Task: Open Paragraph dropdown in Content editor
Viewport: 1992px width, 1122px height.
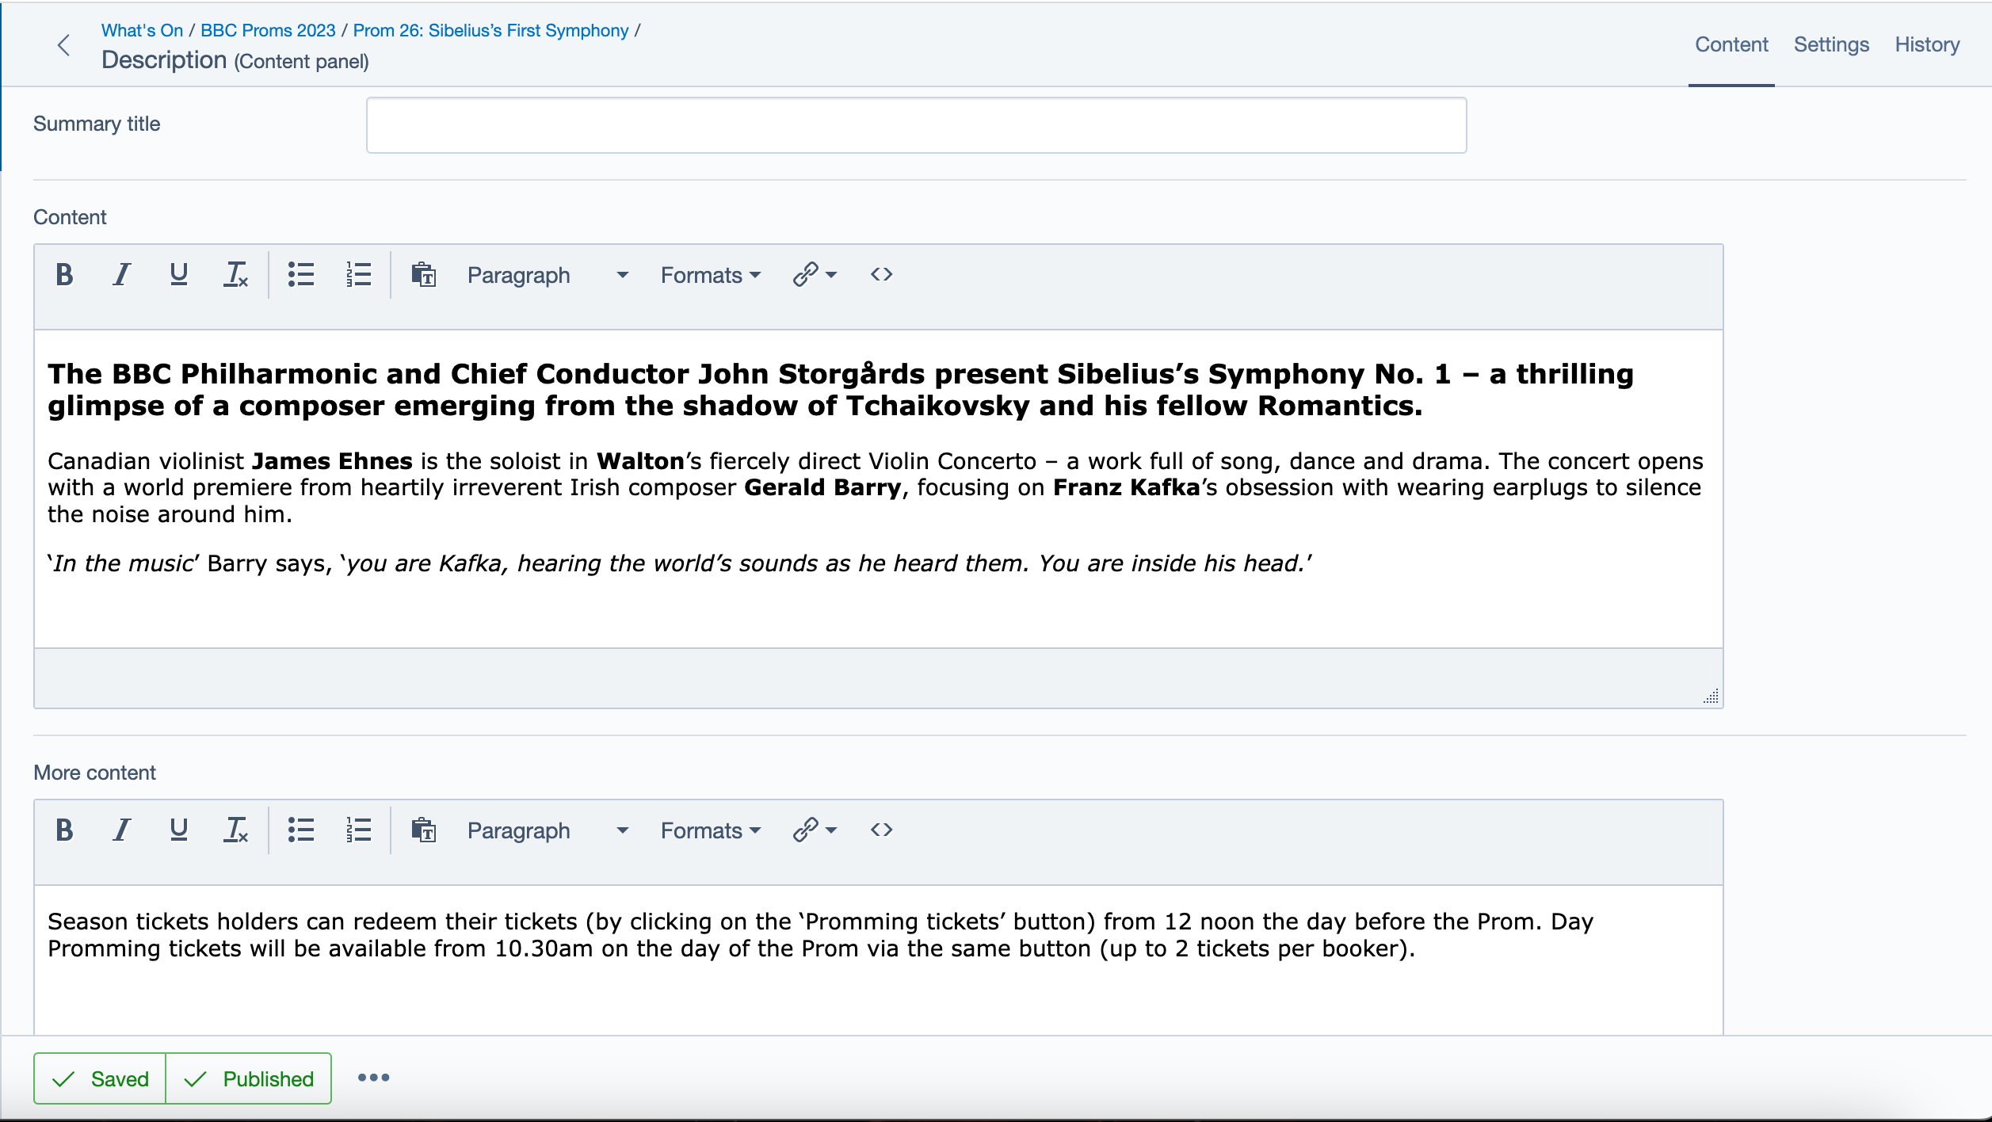Action: point(547,275)
